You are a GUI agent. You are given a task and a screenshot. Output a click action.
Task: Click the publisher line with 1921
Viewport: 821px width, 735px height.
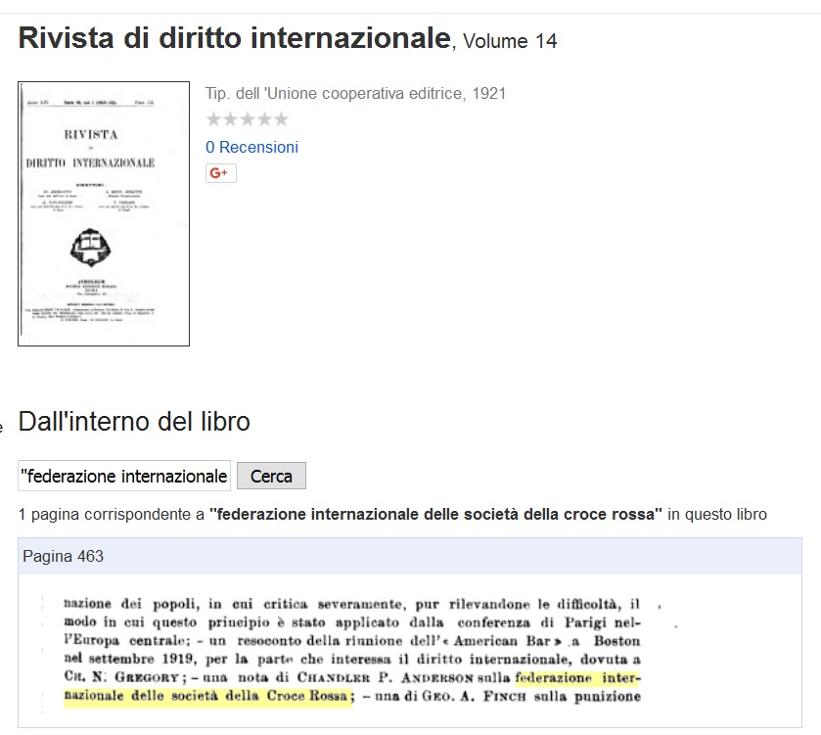coord(355,94)
